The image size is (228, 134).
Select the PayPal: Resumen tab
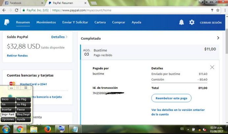pos(67,3)
